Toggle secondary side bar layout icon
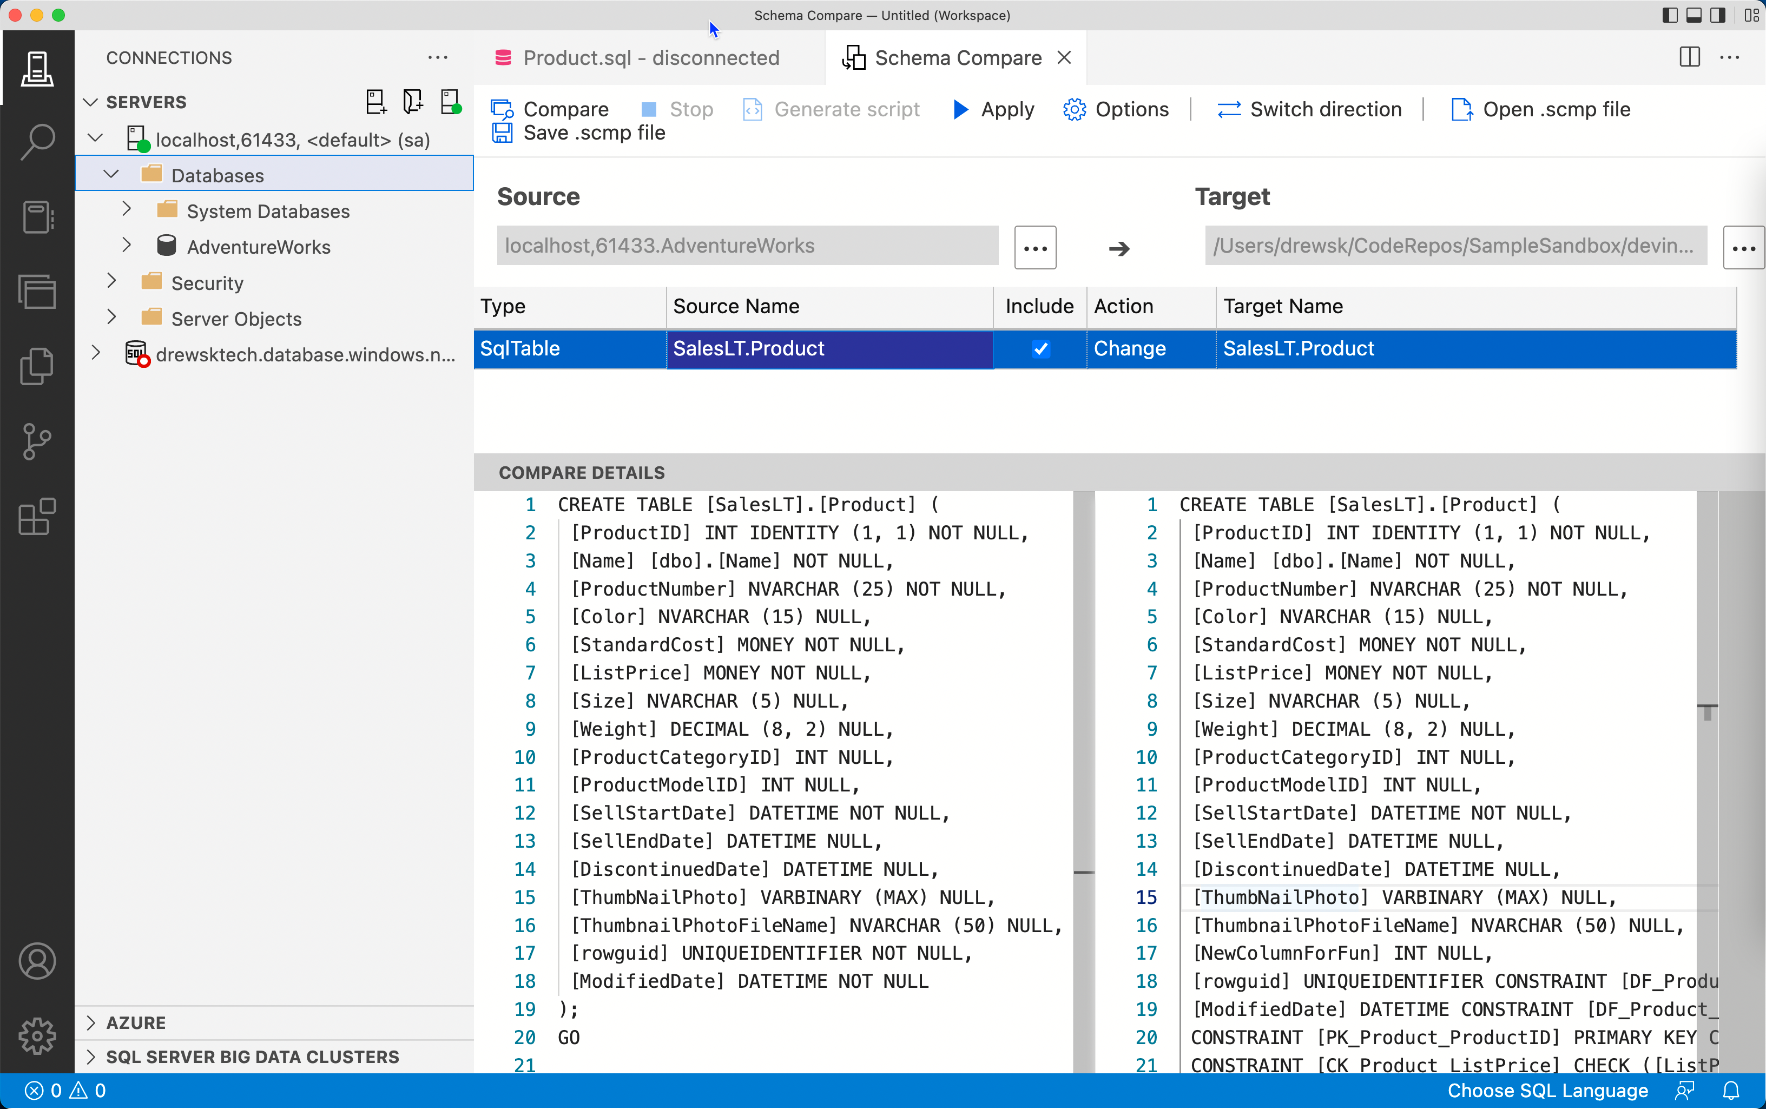The height and width of the screenshot is (1109, 1766). [1718, 15]
